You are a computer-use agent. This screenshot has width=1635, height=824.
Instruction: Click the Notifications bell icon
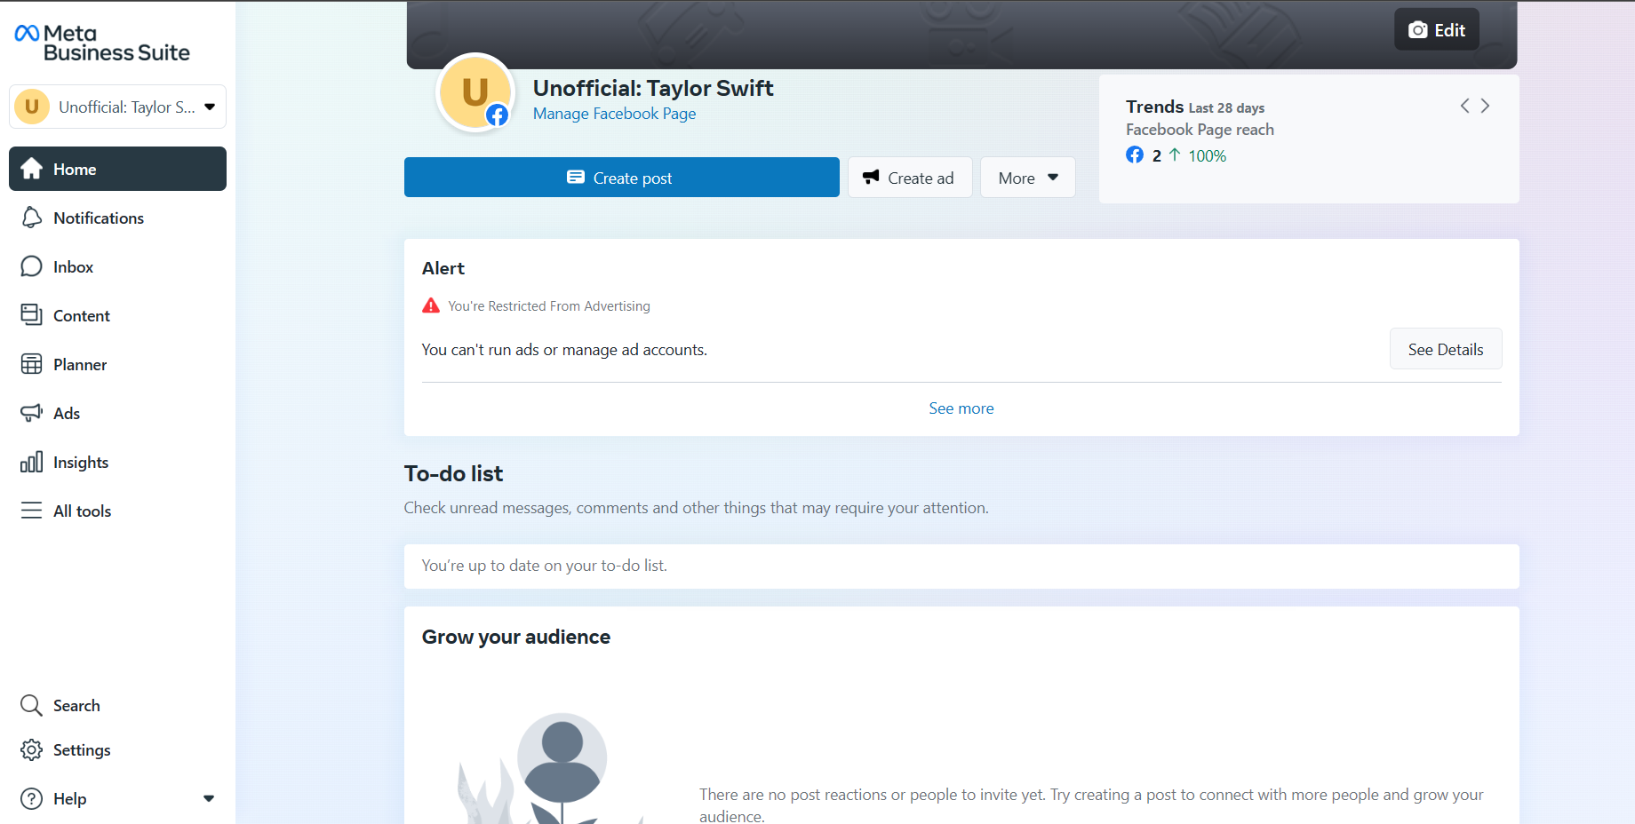(32, 218)
